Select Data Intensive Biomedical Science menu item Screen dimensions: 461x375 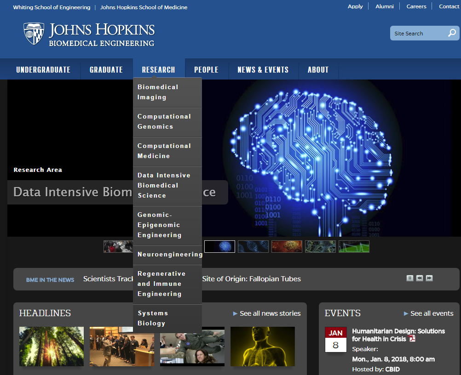tap(167, 186)
